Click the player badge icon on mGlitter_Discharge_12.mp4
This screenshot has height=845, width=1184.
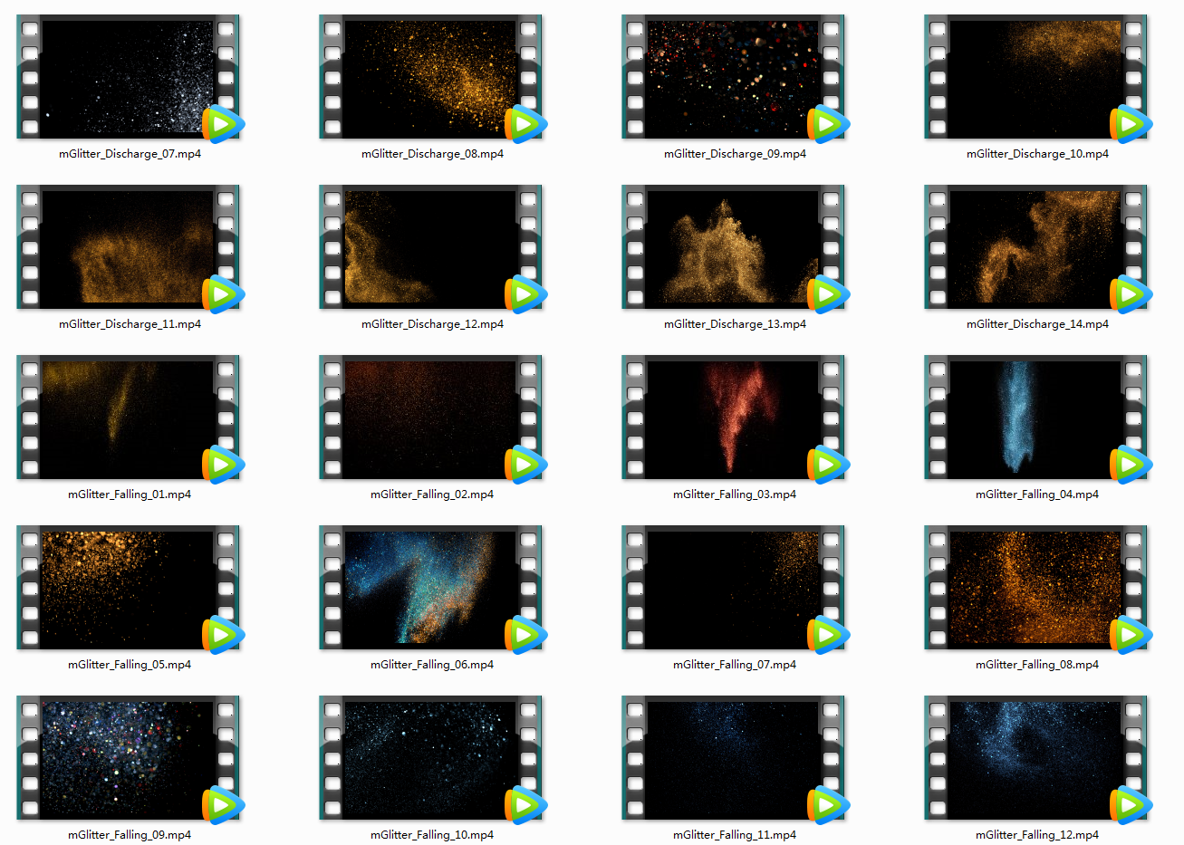(525, 294)
